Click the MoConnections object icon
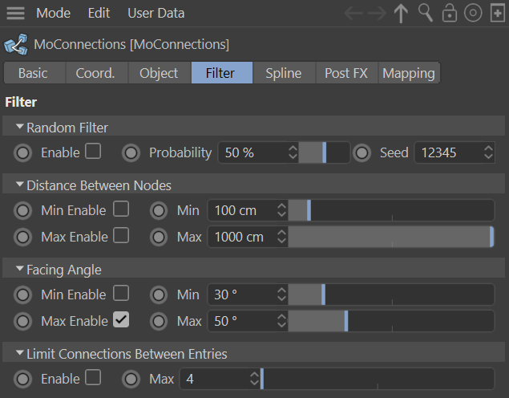 [14, 44]
